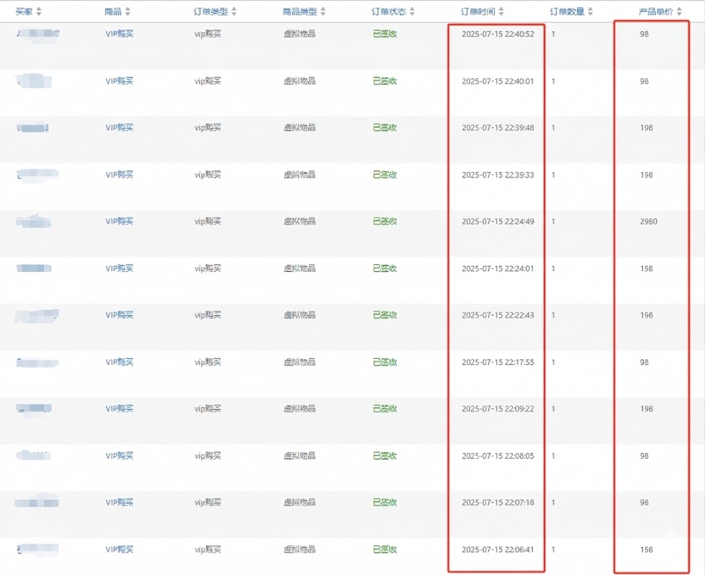The width and height of the screenshot is (705, 575).
Task: Click VIP购买 product link in 22:06:41 order row
Action: pyautogui.click(x=119, y=550)
